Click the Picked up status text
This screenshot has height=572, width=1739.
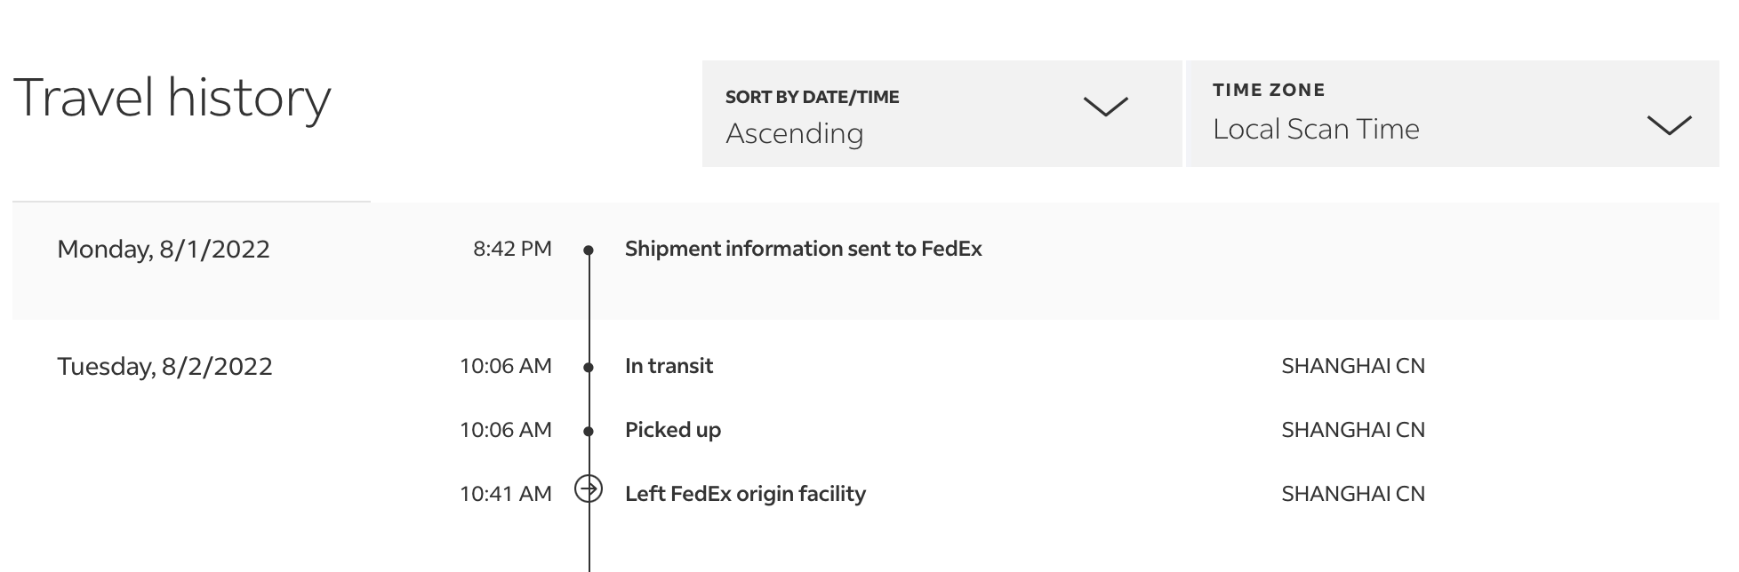pos(672,430)
